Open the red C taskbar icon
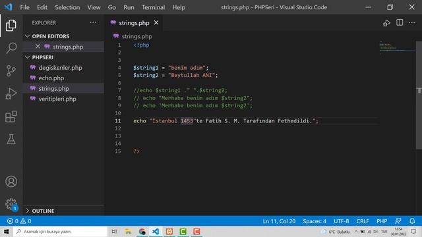Screen dimensions: 422x237 [x=196, y=231]
